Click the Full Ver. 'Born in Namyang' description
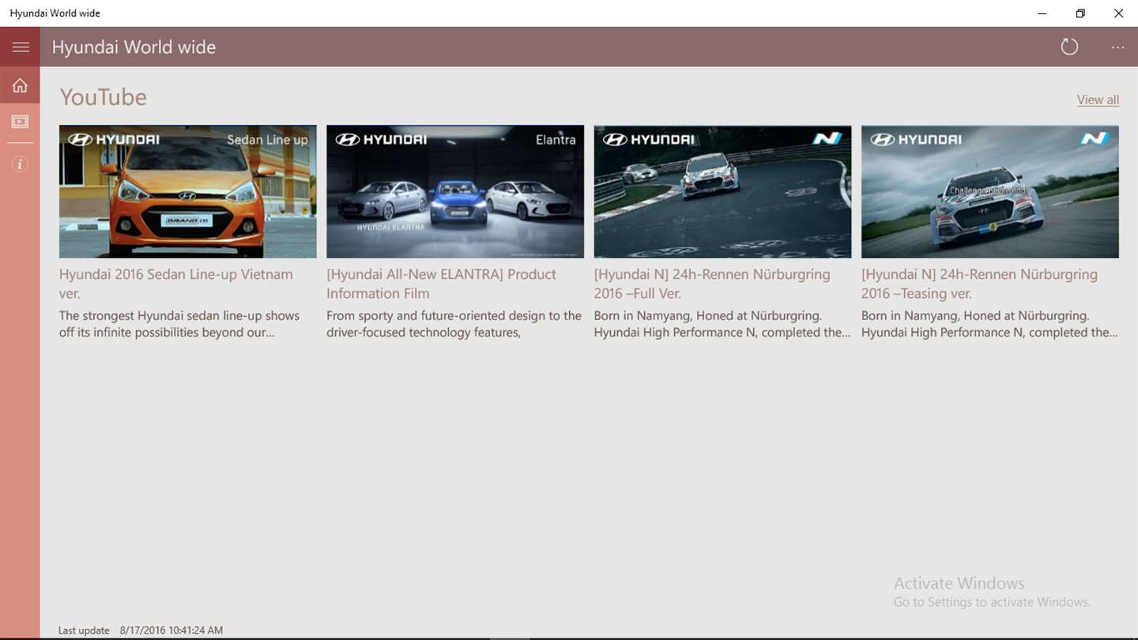Image resolution: width=1138 pixels, height=640 pixels. 722,324
